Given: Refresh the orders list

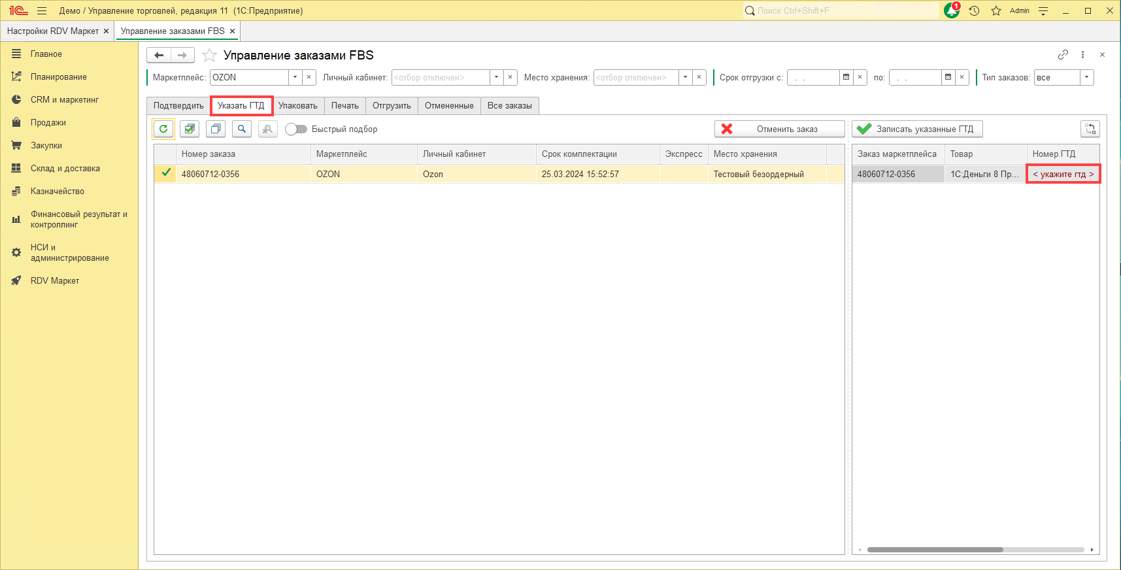Looking at the screenshot, I should click(163, 129).
